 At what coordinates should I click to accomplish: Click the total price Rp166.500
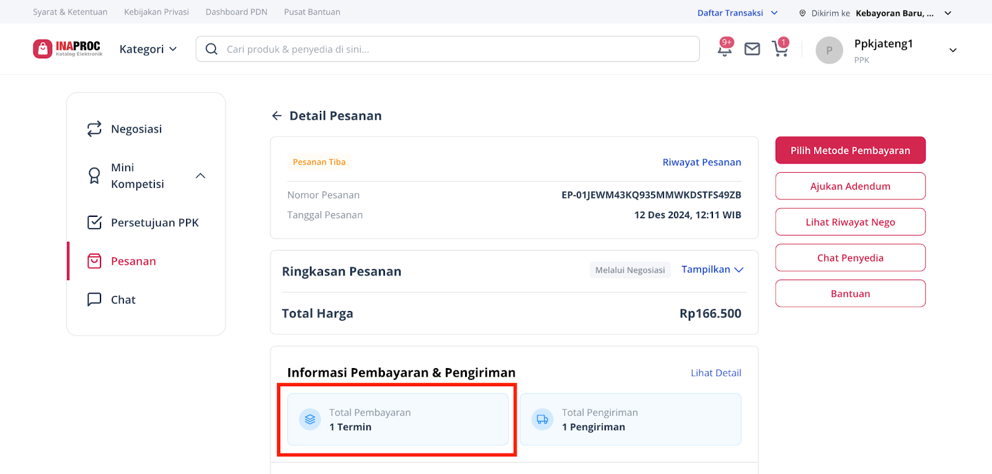(x=711, y=314)
